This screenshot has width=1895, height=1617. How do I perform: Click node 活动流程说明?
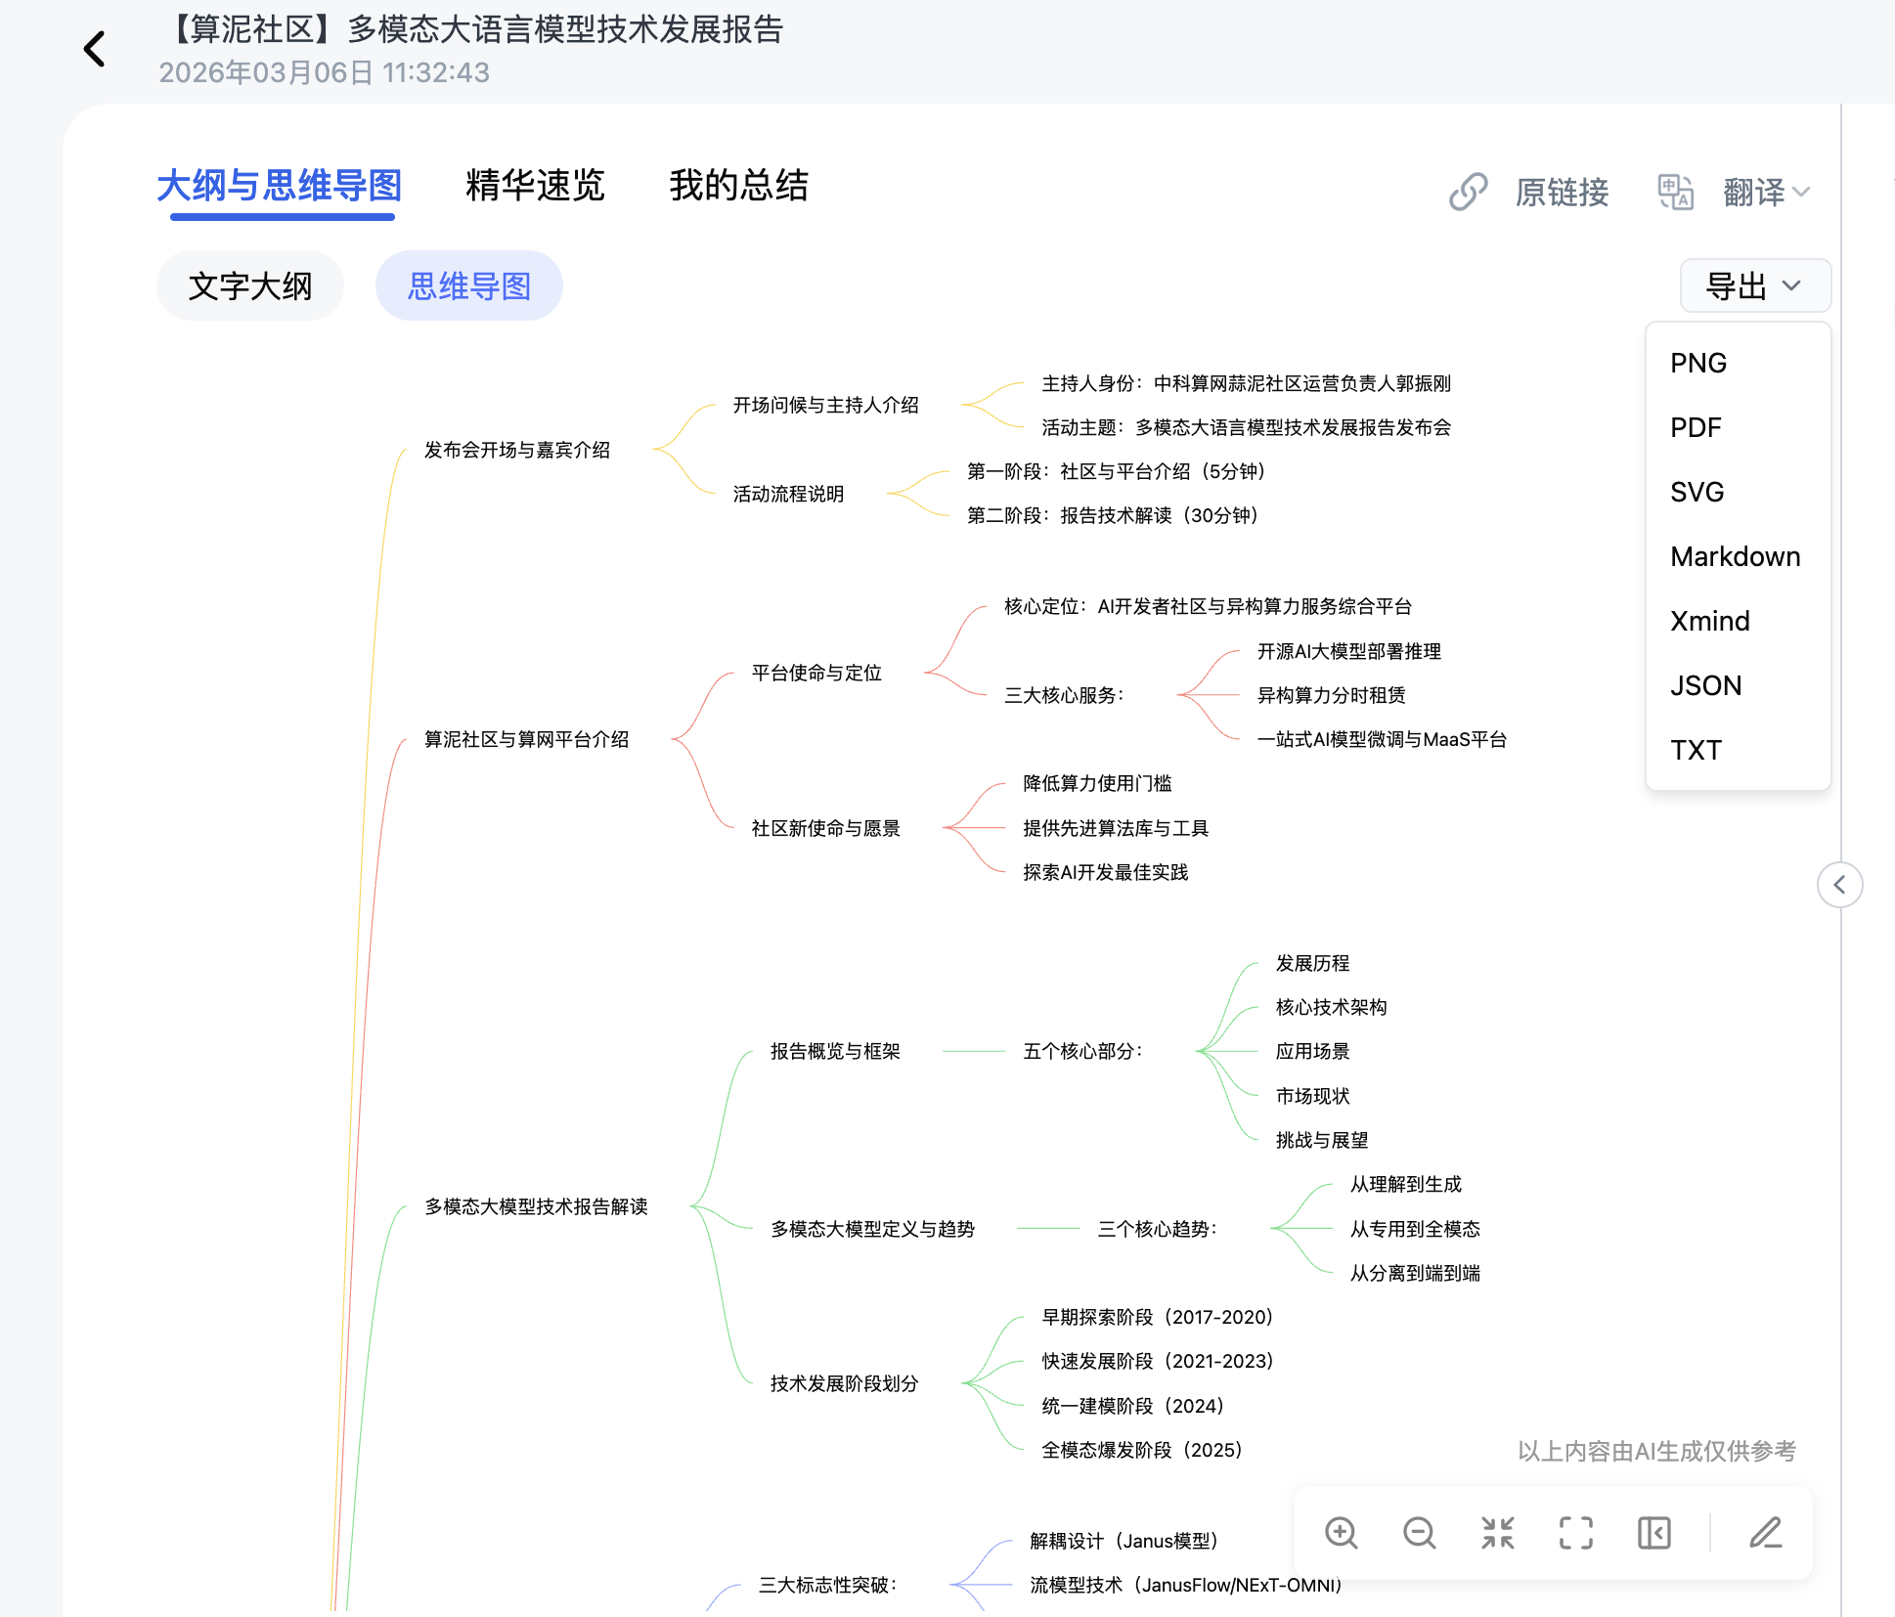click(788, 494)
